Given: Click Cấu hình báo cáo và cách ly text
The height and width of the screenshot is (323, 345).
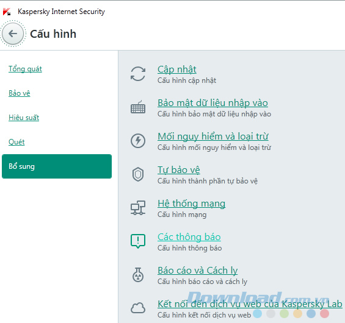Looking at the screenshot, I should [203, 282].
